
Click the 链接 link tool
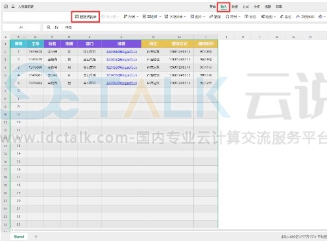pyautogui.click(x=215, y=17)
